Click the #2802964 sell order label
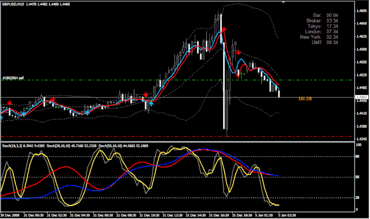The height and width of the screenshot is (219, 370). (x=13, y=78)
